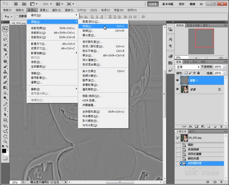Select the Zoom tool in toolbox

(x=5, y=141)
